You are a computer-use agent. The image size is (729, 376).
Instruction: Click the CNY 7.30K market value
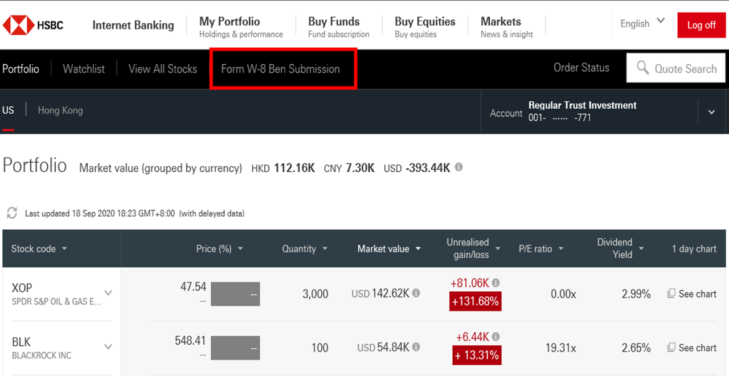[x=349, y=168]
